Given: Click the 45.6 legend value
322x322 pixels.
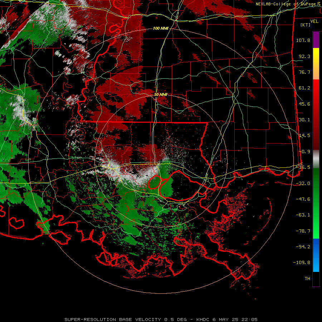Looking at the screenshot, I should 304,104.
